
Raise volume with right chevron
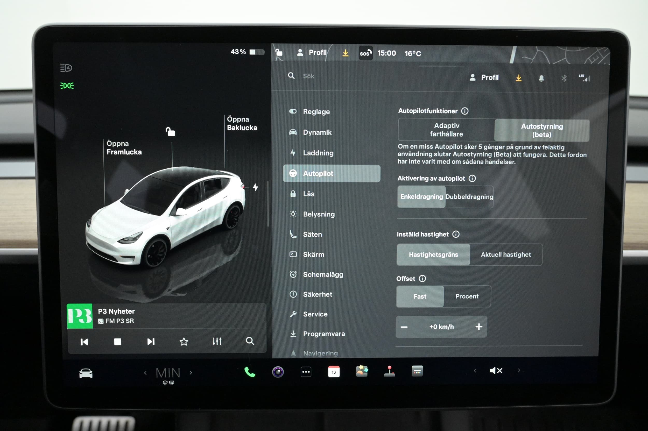tap(519, 370)
